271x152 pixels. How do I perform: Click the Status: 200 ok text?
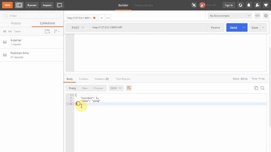pyautogui.click(x=240, y=79)
